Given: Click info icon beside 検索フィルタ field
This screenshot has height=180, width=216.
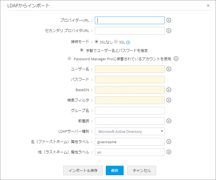Looking at the screenshot, I should (169, 100).
